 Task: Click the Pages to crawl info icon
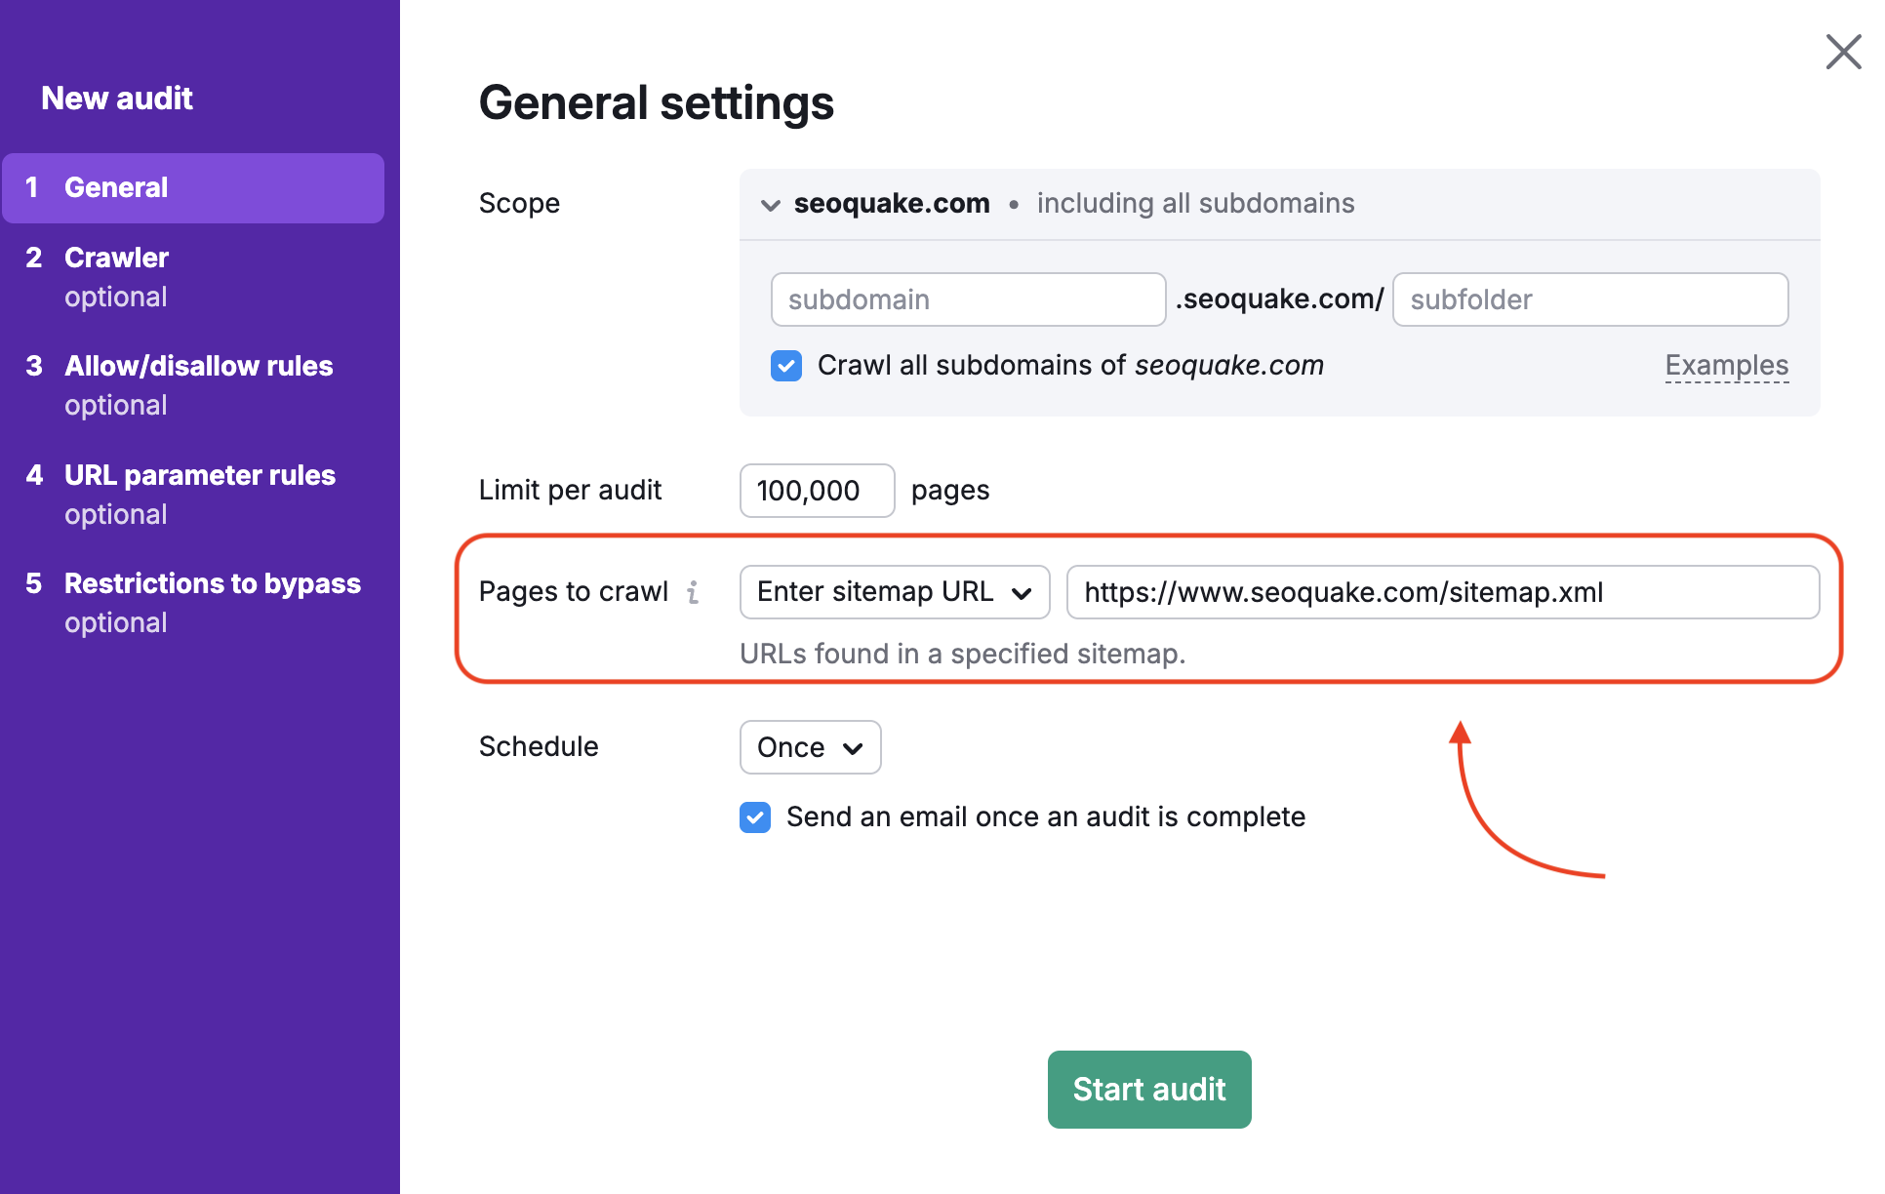point(695,592)
